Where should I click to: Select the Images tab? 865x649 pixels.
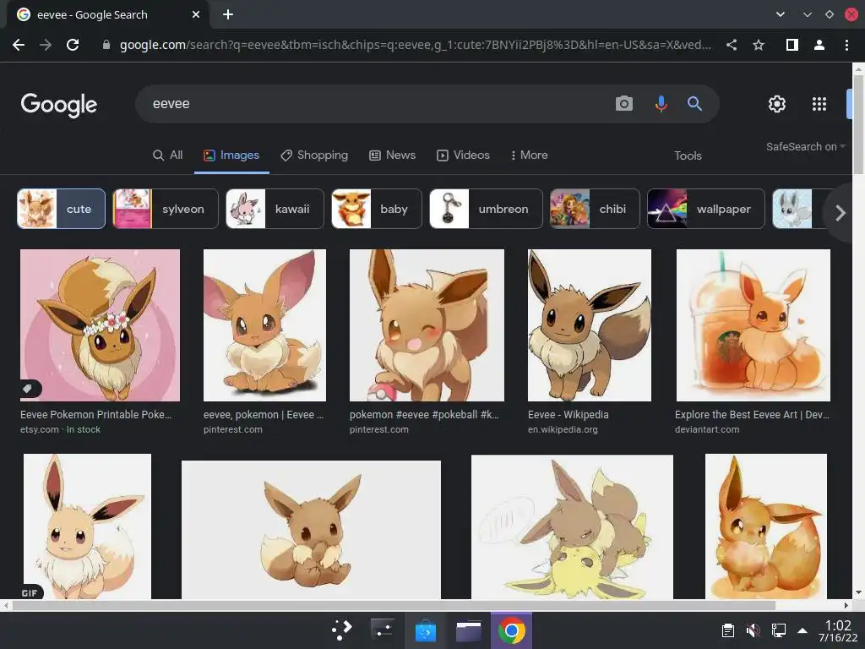pyautogui.click(x=231, y=155)
